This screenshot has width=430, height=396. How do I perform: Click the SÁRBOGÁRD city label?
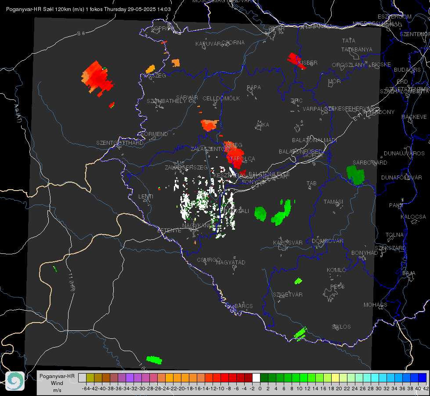(370, 163)
